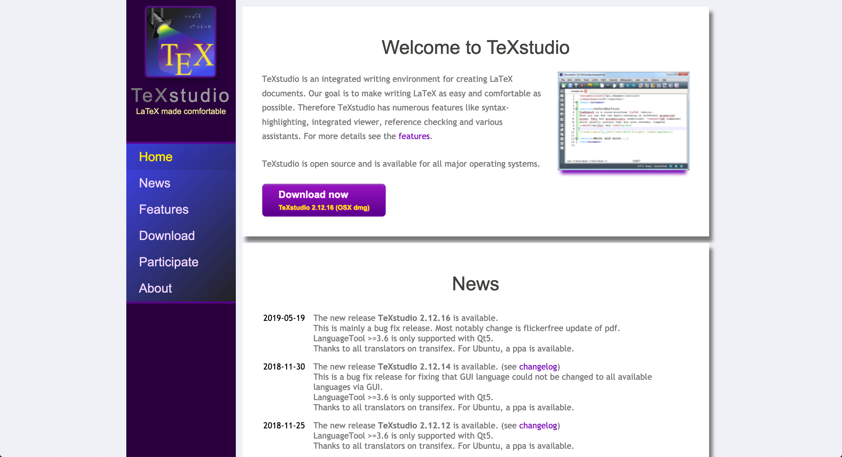Click the 2018-11-25 news date
Viewport: 842px width, 457px height.
[284, 425]
